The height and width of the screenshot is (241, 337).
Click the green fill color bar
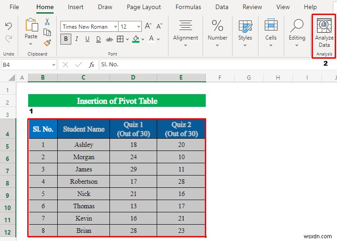click(x=136, y=42)
